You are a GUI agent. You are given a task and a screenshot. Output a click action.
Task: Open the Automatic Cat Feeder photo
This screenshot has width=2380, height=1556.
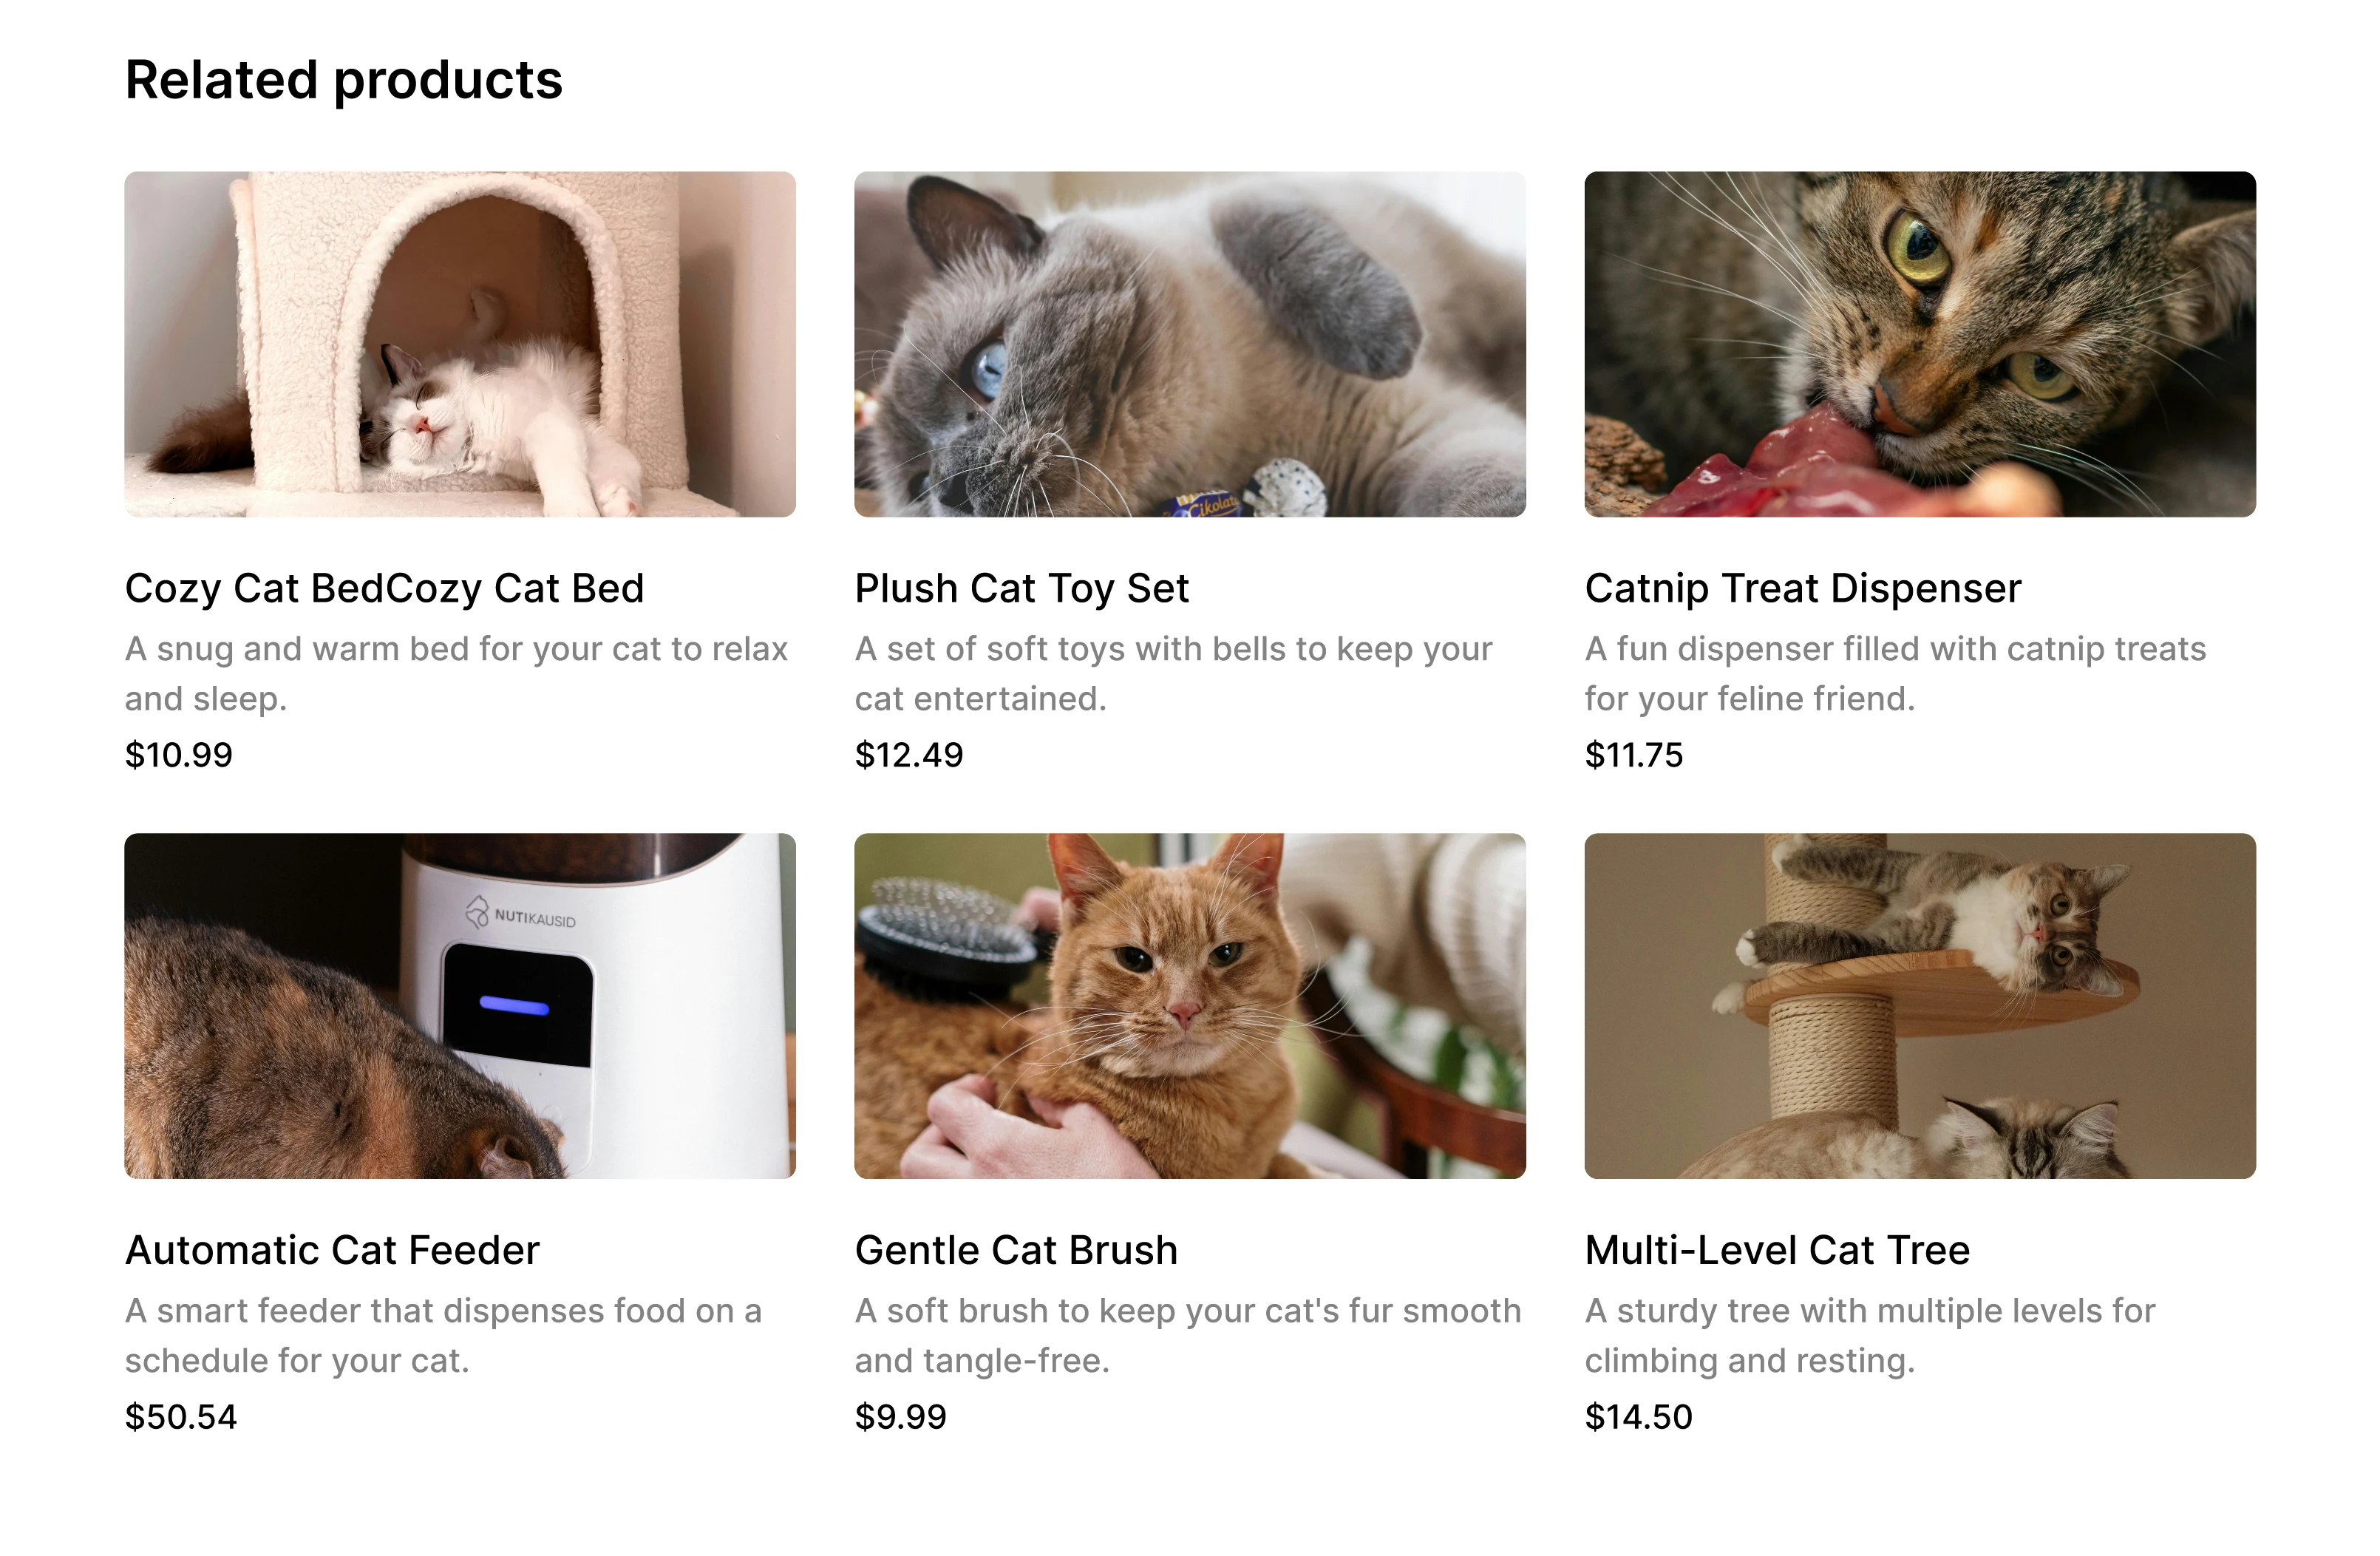click(460, 1006)
